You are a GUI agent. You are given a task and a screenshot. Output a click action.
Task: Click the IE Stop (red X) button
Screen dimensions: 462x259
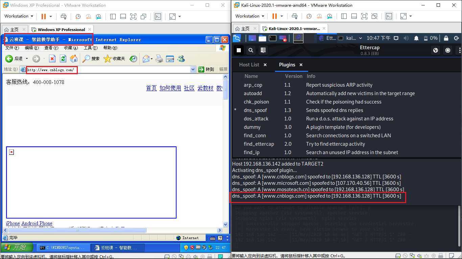52,59
